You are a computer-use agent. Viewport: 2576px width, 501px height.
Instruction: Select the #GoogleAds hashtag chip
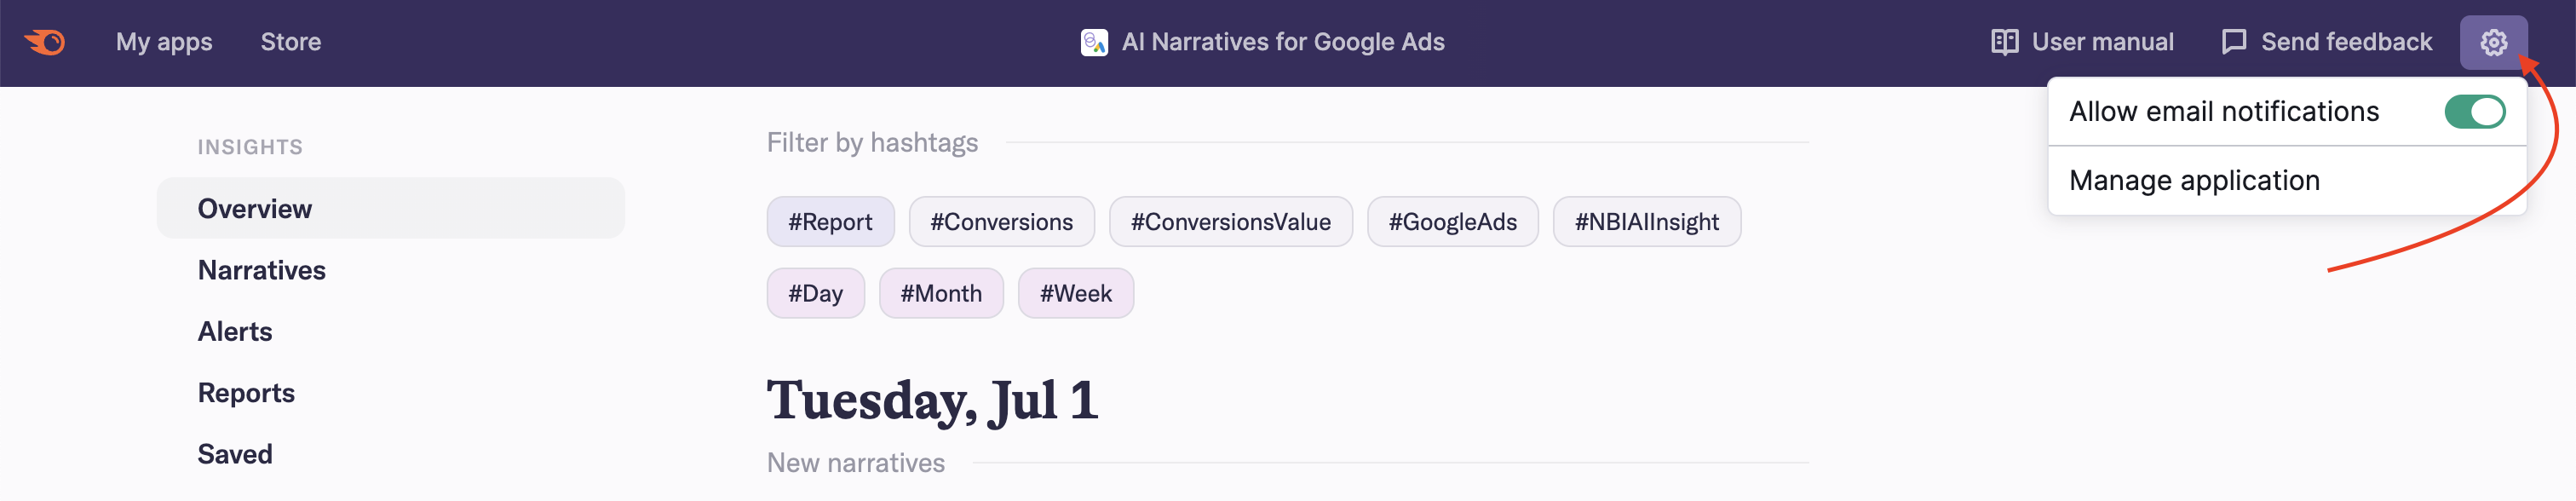pos(1452,222)
